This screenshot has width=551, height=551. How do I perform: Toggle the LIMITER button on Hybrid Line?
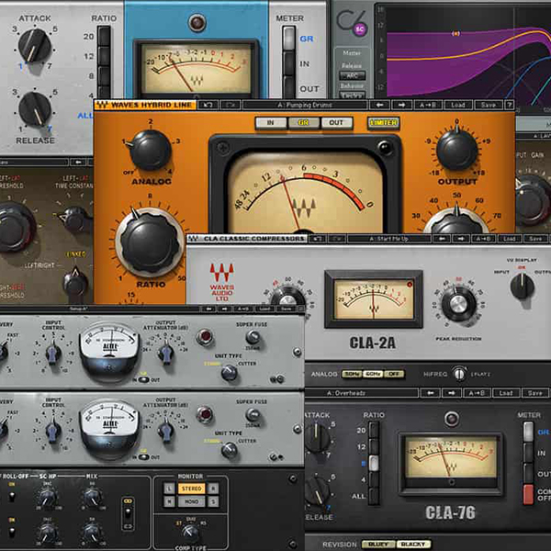click(x=384, y=123)
